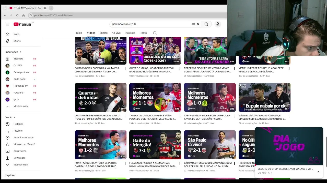
Task: Expand Mostrar mais under subscriptions
Action: pos(20,106)
